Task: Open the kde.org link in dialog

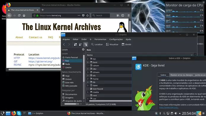Action: tap(169, 107)
